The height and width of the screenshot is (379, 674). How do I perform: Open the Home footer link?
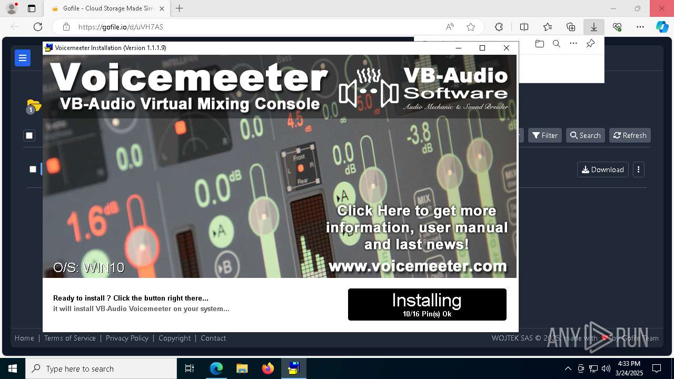click(24, 338)
